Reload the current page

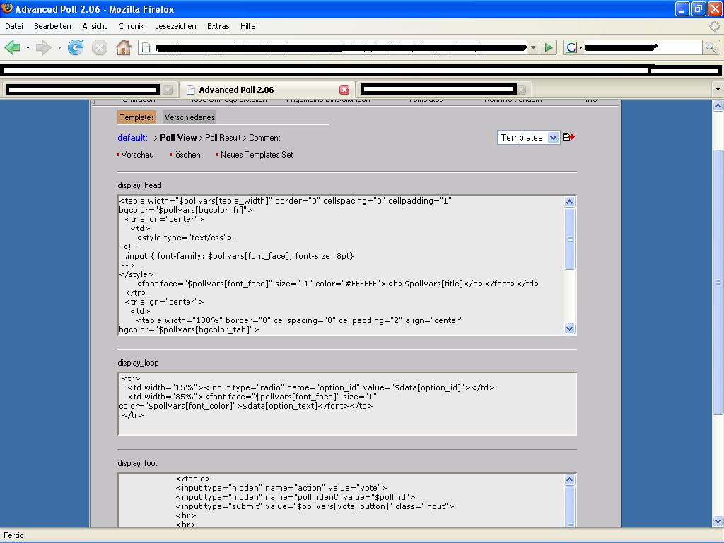point(76,47)
